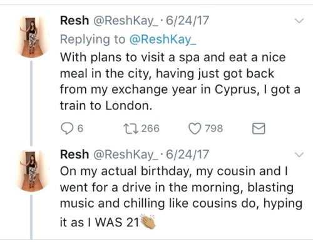Screen dimensions: 313x242
Task: Send tweet via direct message envelope icon
Action: coord(259,128)
